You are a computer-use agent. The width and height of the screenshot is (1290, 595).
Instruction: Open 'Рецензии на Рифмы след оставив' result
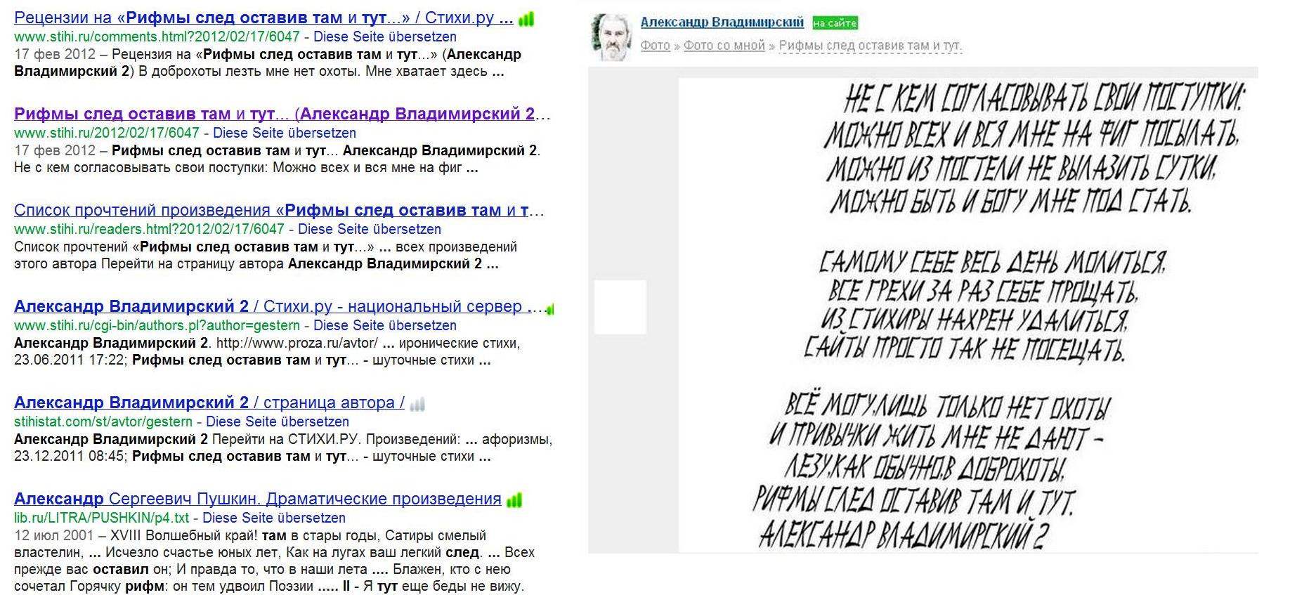click(263, 18)
